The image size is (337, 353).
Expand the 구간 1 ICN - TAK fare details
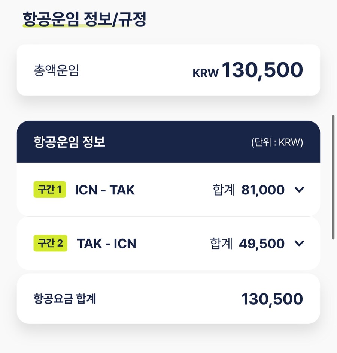(168, 190)
